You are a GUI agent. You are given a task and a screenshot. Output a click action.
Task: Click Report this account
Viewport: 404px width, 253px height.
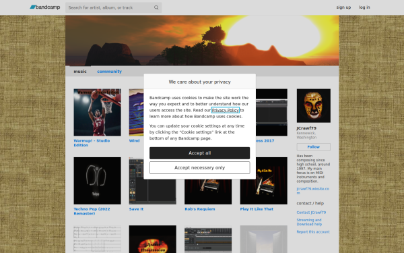tap(313, 232)
